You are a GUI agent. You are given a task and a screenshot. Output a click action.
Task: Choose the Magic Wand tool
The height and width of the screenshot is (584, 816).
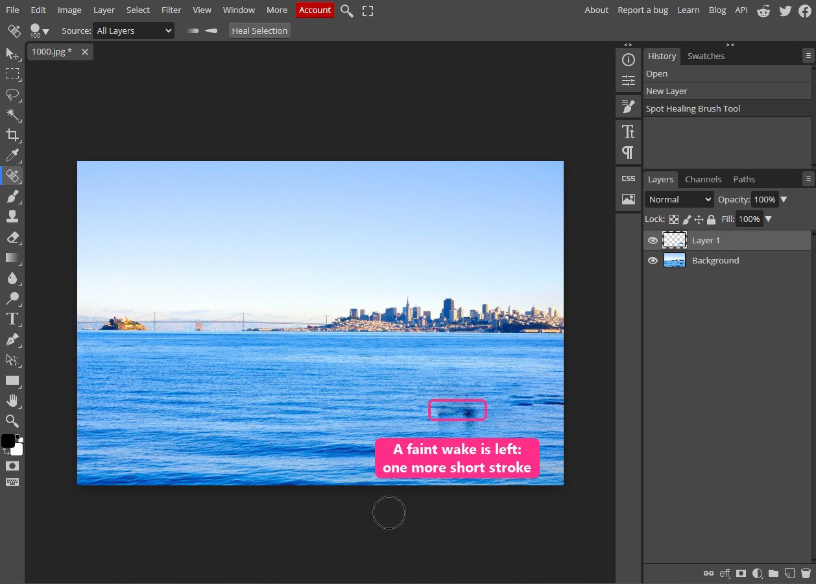point(12,115)
